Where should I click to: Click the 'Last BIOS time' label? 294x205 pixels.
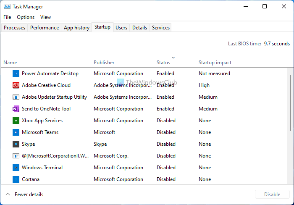coord(244,44)
